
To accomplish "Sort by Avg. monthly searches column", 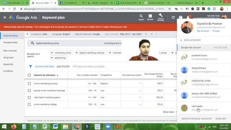I will 87,75.
